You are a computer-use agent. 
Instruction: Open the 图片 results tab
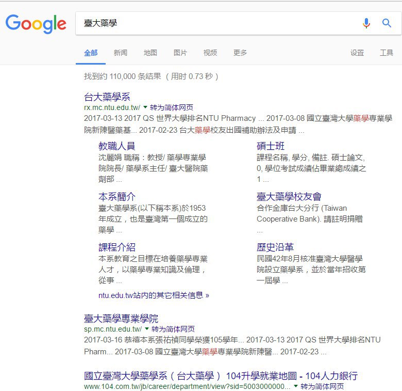click(180, 53)
